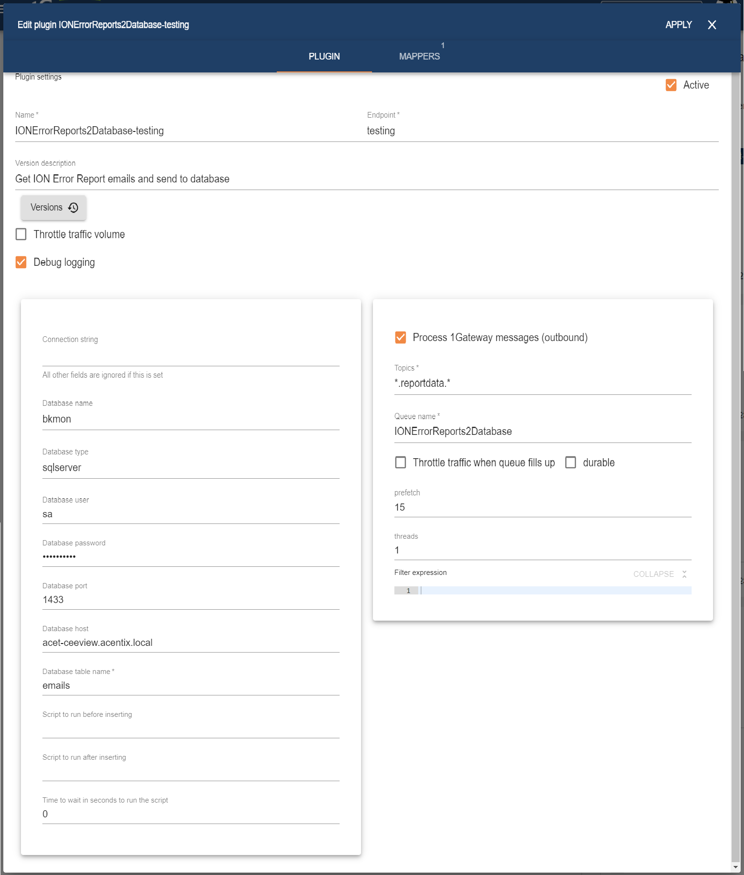Enable Throttle traffic when queue fills up
The height and width of the screenshot is (875, 744).
(x=401, y=463)
